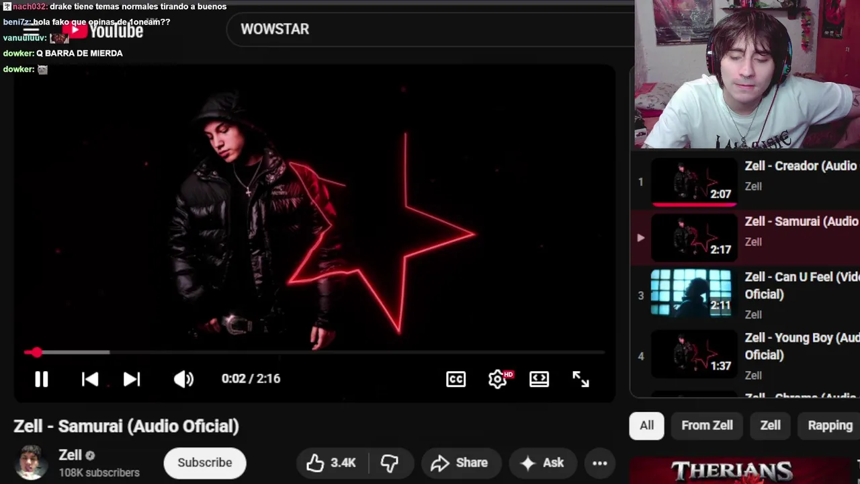Click the Zell - Creador title text

click(x=802, y=166)
